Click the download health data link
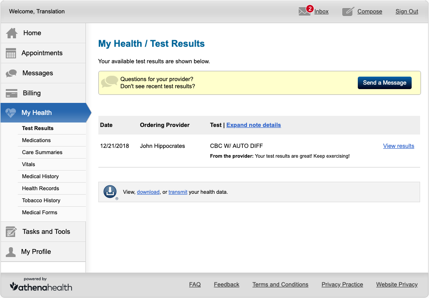 (148, 192)
